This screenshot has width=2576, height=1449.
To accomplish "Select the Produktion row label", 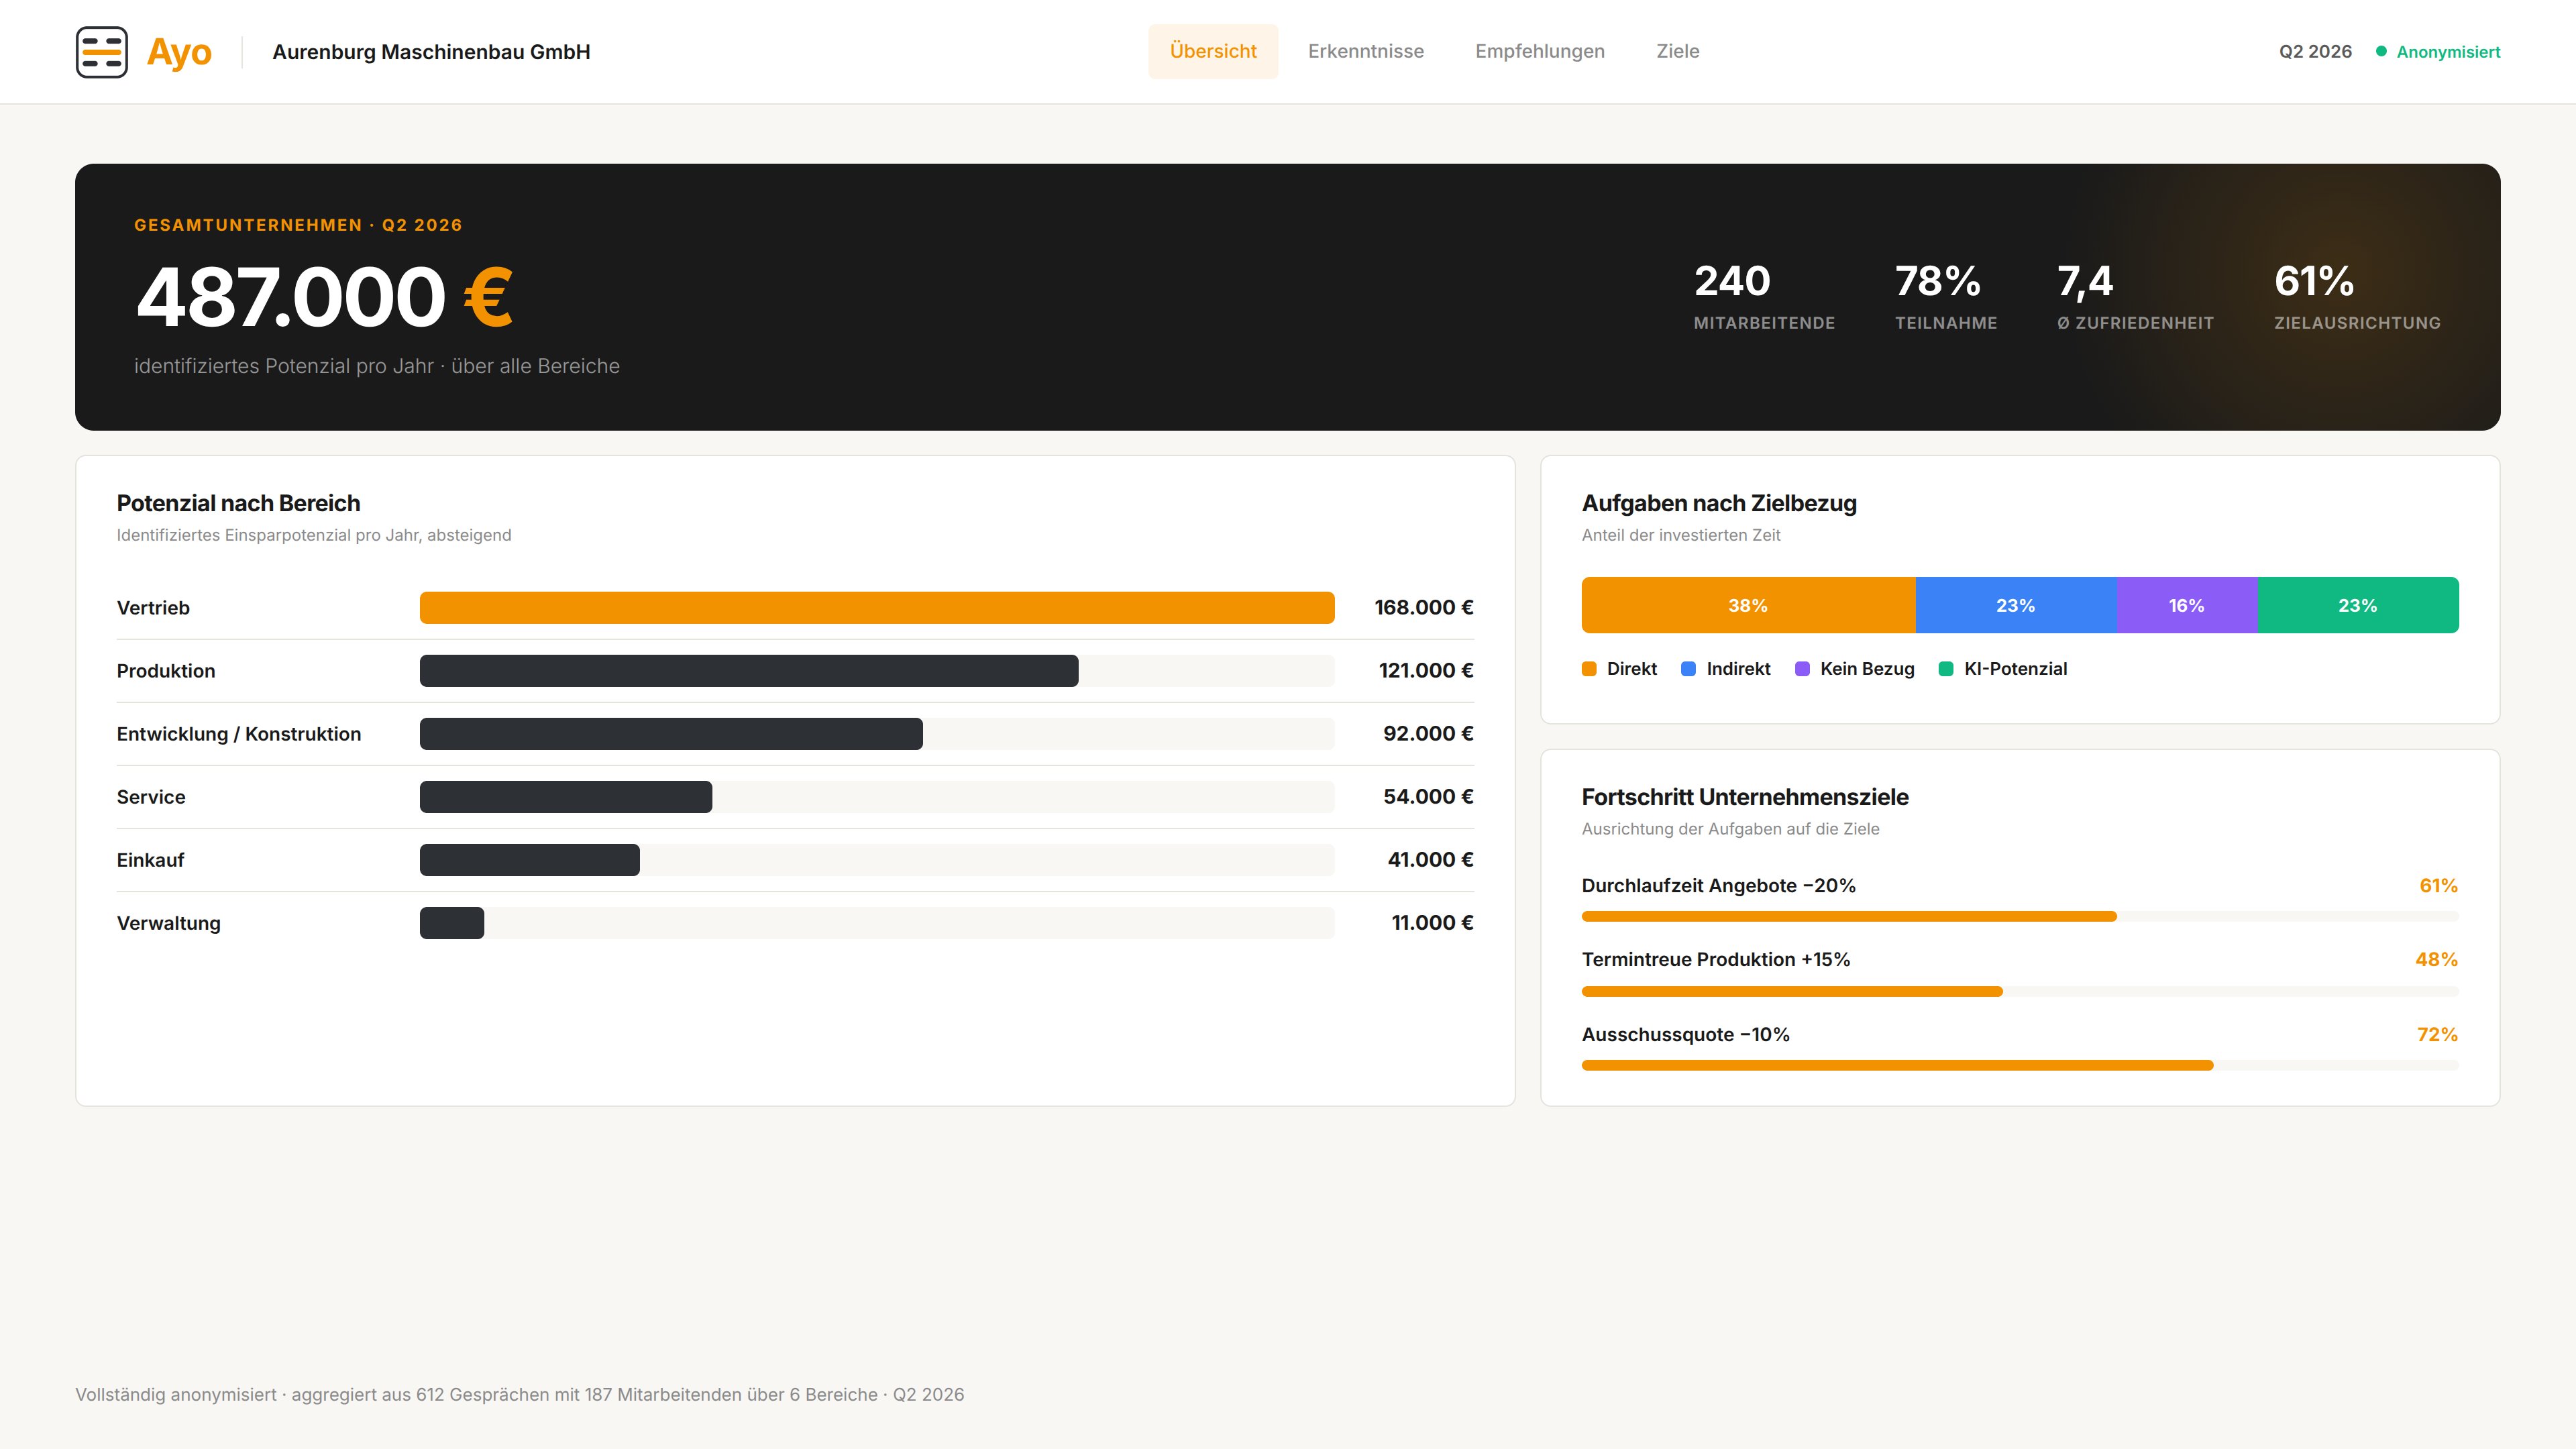I will 166,671.
